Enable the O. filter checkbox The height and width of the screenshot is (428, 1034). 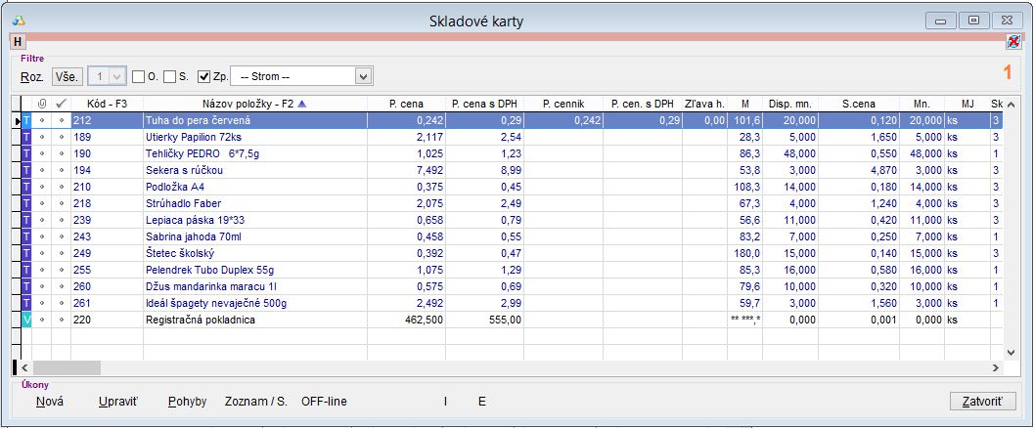138,76
